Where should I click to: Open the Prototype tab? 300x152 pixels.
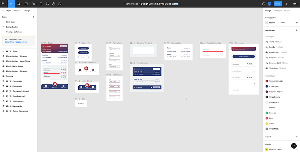click(x=277, y=11)
